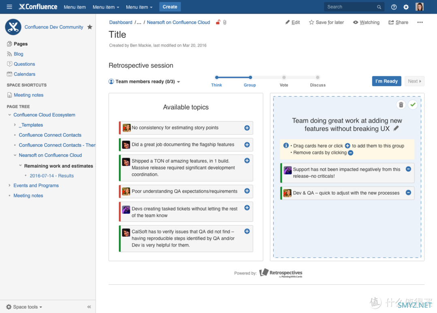Toggle Save for later star
Image resolution: width=437 pixels, height=313 pixels.
click(x=327, y=22)
